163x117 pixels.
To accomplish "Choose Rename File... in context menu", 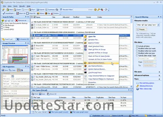I will [101, 40].
